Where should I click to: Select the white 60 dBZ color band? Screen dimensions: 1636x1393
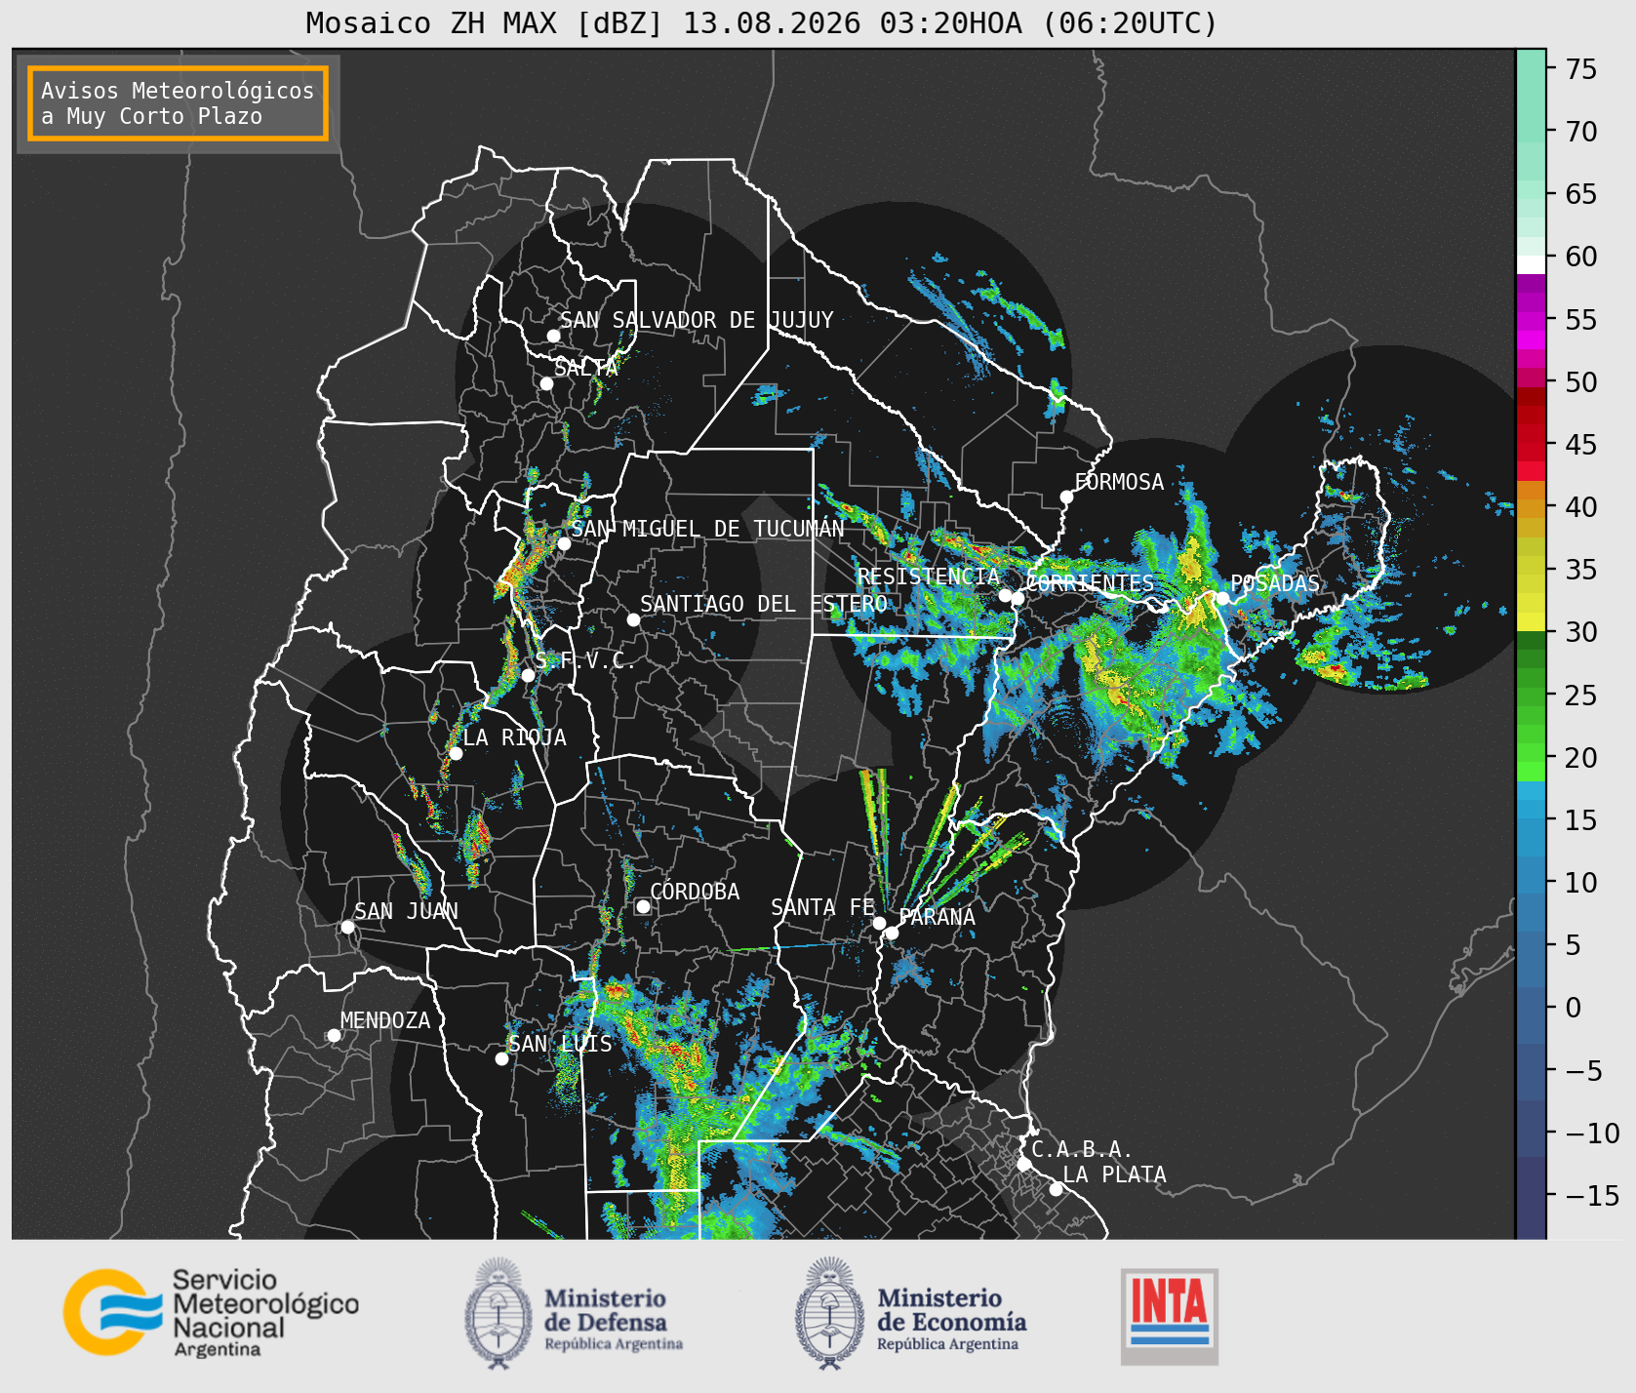tap(1531, 264)
